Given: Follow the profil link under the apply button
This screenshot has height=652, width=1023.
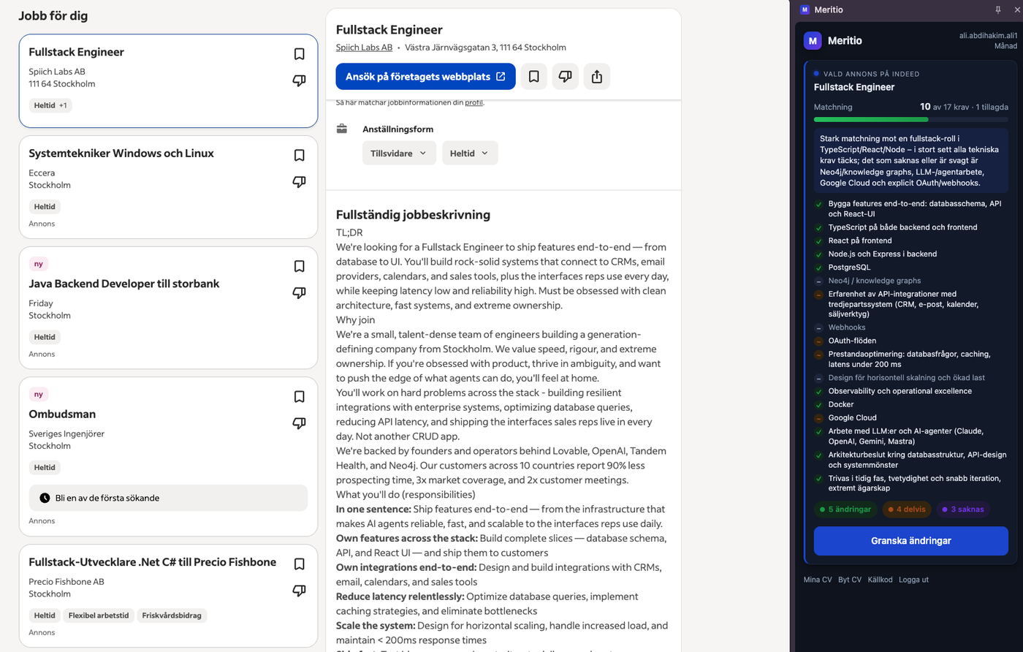Looking at the screenshot, I should click(x=474, y=102).
